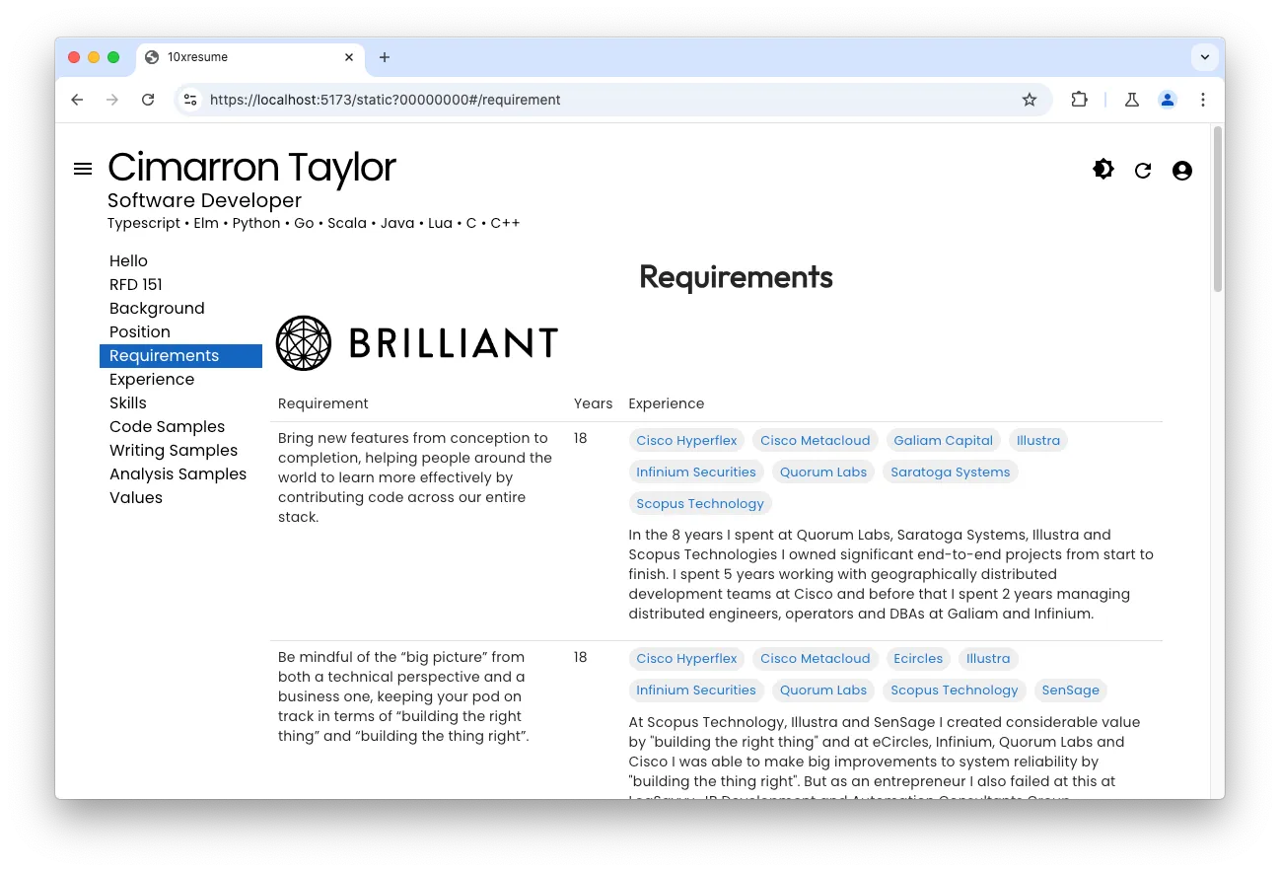The width and height of the screenshot is (1280, 872).
Task: Go back using browser back arrow
Action: click(77, 100)
